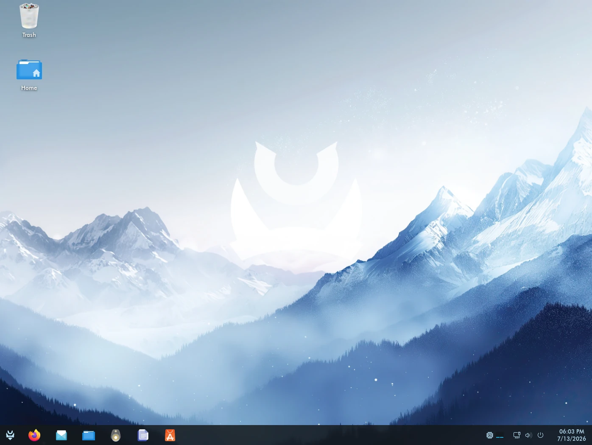Open the application launcher menu in taskbar
Screen dimensions: 592x445
click(x=10, y=435)
